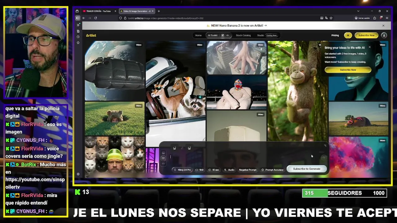Toggle the Firefox sidebar button
The width and height of the screenshot is (397, 223).
point(78,18)
